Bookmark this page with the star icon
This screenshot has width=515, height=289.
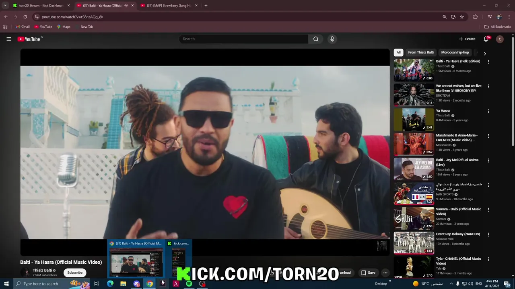462,17
